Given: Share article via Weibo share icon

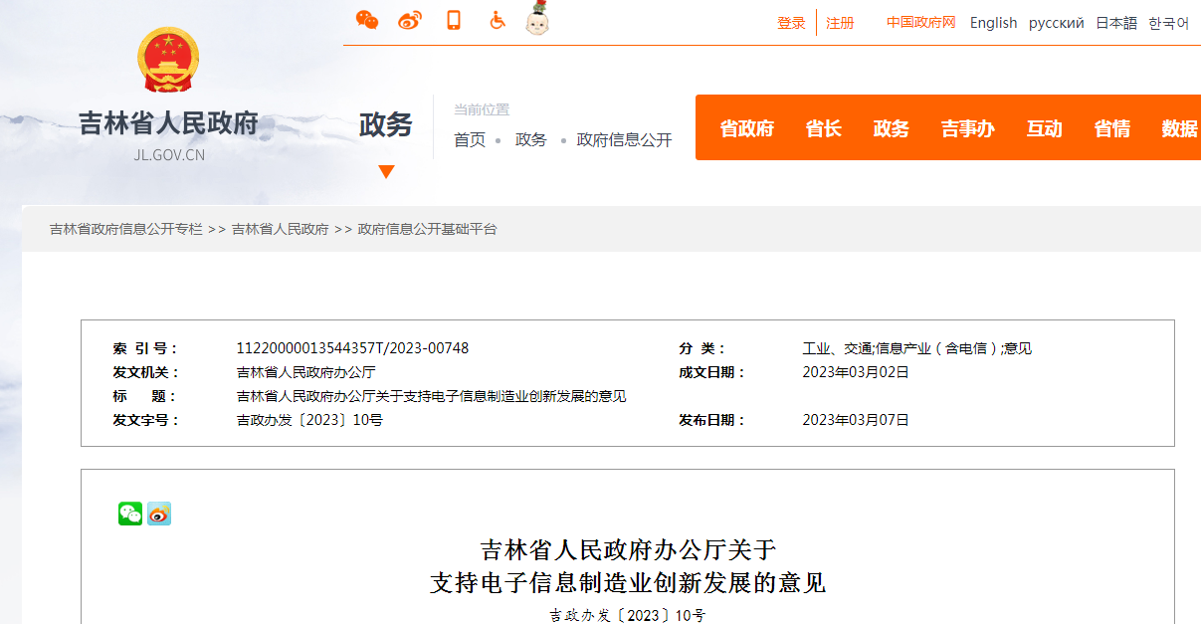Looking at the screenshot, I should coord(159,514).
